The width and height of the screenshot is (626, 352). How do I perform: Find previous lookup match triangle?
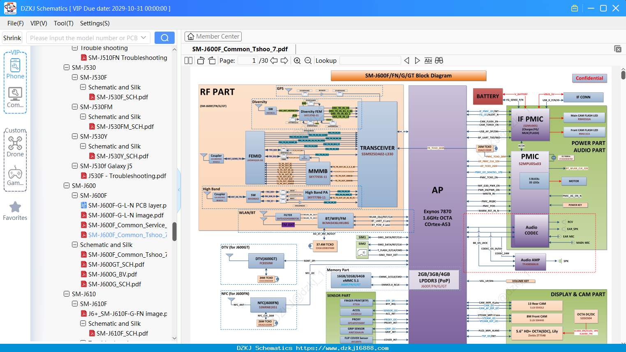coord(407,61)
